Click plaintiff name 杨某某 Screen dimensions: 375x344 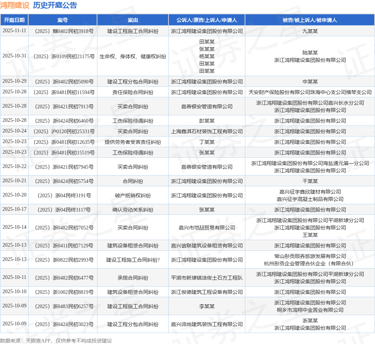207,56
